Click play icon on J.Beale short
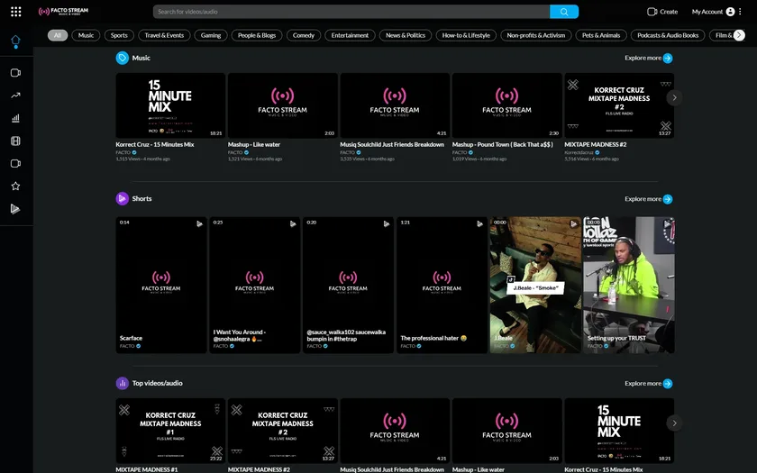 (573, 223)
